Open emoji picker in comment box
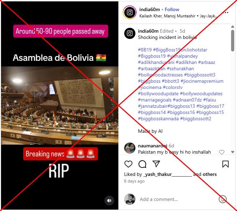 223,199
